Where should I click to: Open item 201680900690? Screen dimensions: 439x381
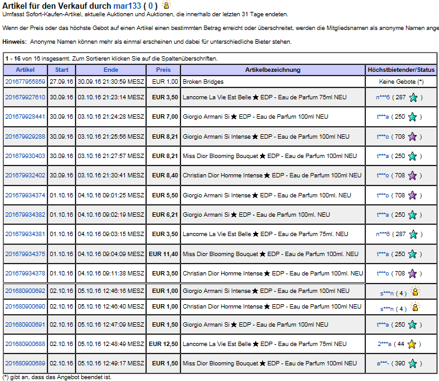[x=25, y=306]
